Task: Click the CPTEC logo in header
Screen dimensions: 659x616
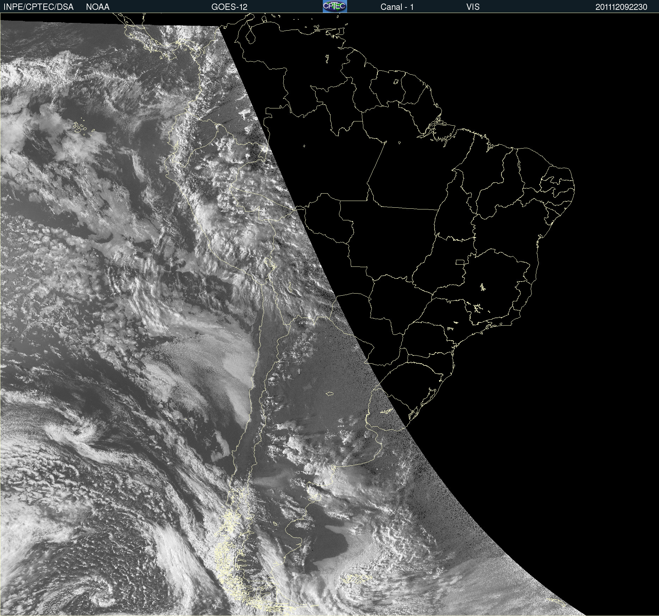Action: pos(335,6)
